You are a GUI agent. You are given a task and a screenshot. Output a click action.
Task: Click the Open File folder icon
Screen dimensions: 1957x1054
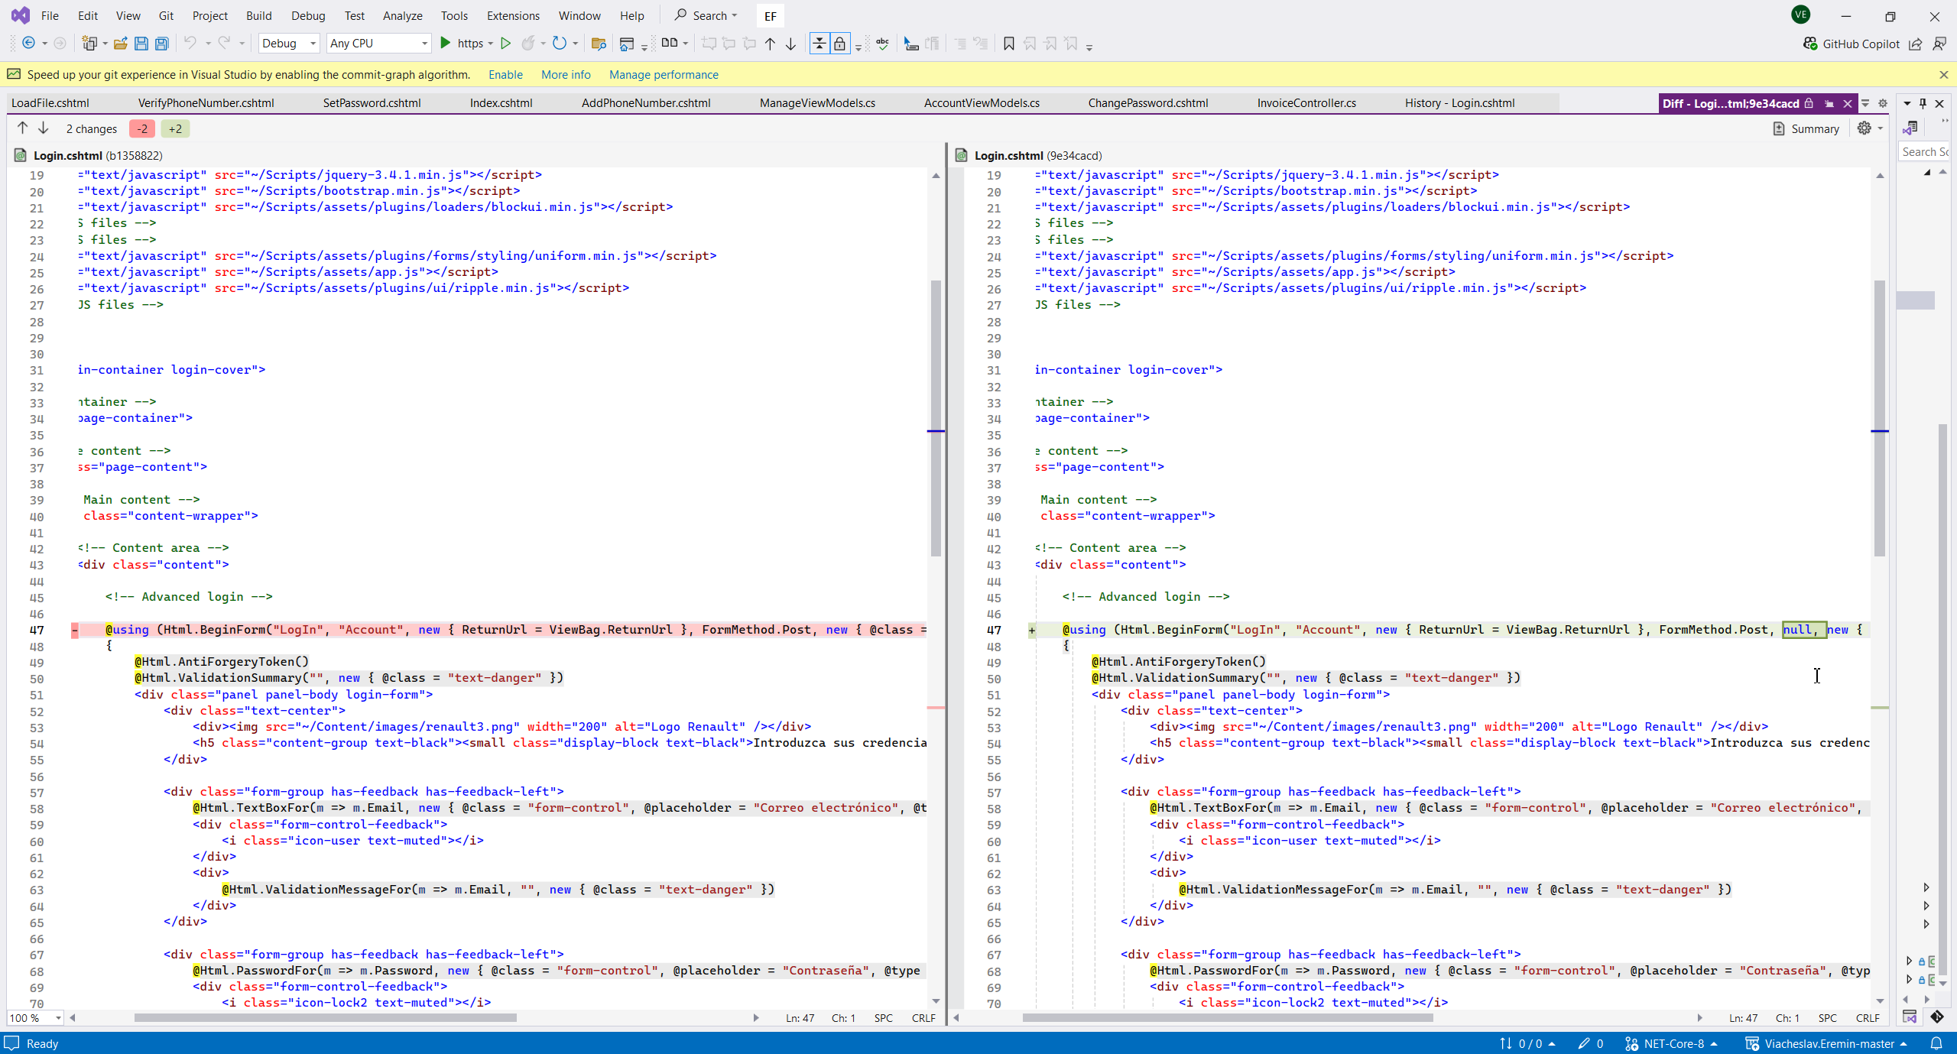pyautogui.click(x=120, y=44)
